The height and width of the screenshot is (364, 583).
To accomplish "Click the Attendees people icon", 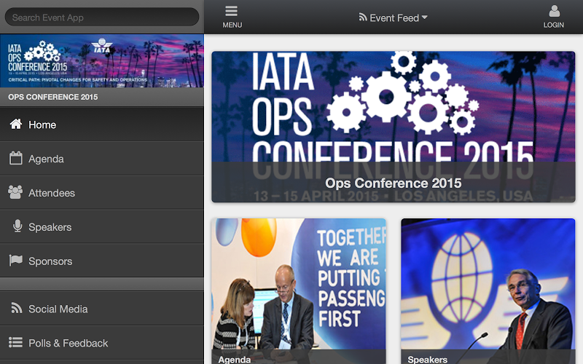I will pyautogui.click(x=15, y=192).
